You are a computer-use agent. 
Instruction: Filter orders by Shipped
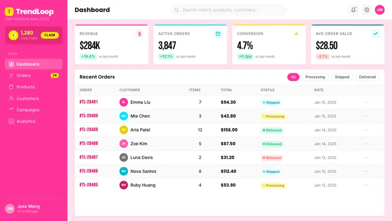coord(342,77)
